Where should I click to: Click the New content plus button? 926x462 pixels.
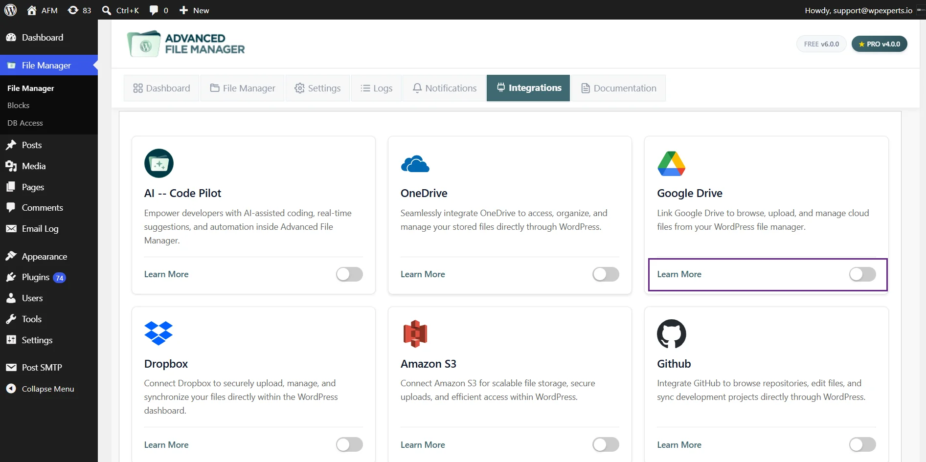point(194,10)
